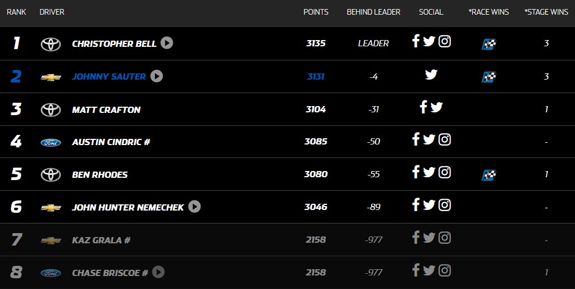Play John Hunter Nemechek's video

194,207
